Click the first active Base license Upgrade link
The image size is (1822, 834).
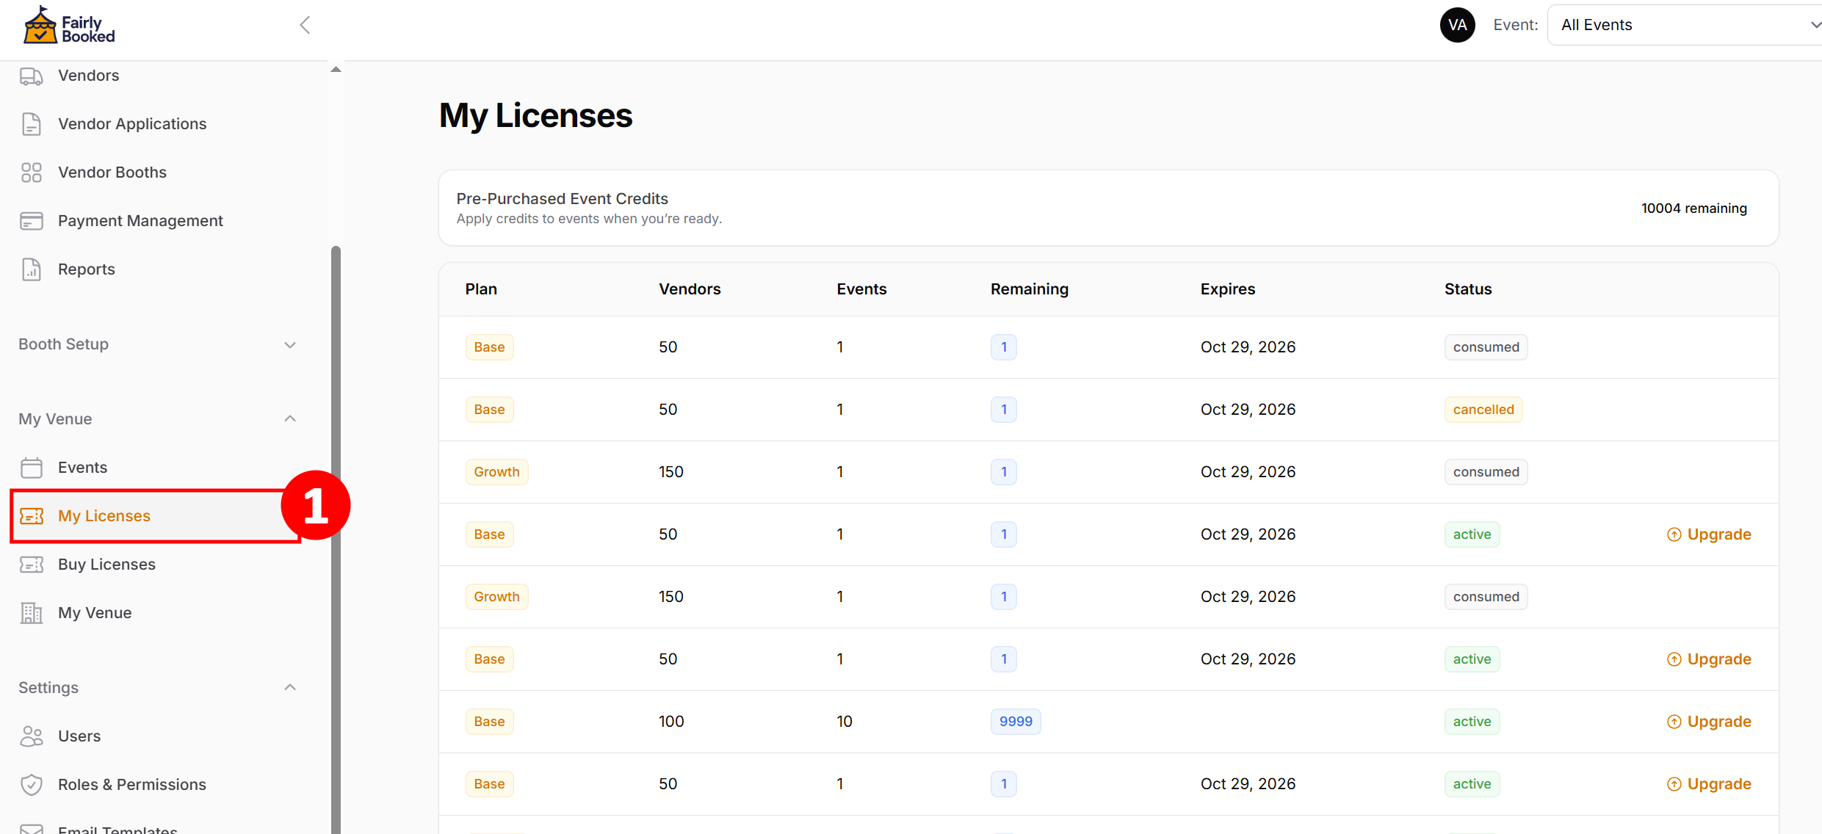pos(1709,534)
